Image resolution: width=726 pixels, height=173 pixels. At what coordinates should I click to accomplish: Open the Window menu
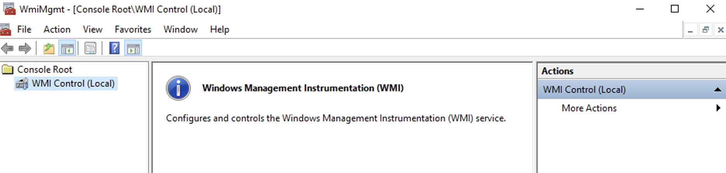181,30
